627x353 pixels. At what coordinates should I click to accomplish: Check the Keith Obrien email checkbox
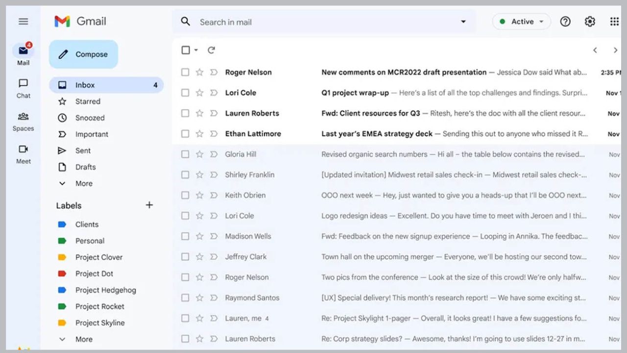coord(185,196)
